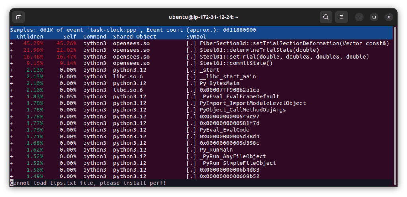Minimize the terminal window
Viewport: 407px width, 197px height.
pos(359,17)
